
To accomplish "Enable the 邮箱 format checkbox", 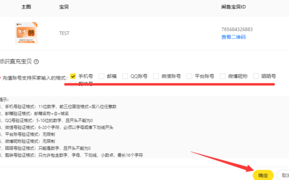I will (101, 76).
